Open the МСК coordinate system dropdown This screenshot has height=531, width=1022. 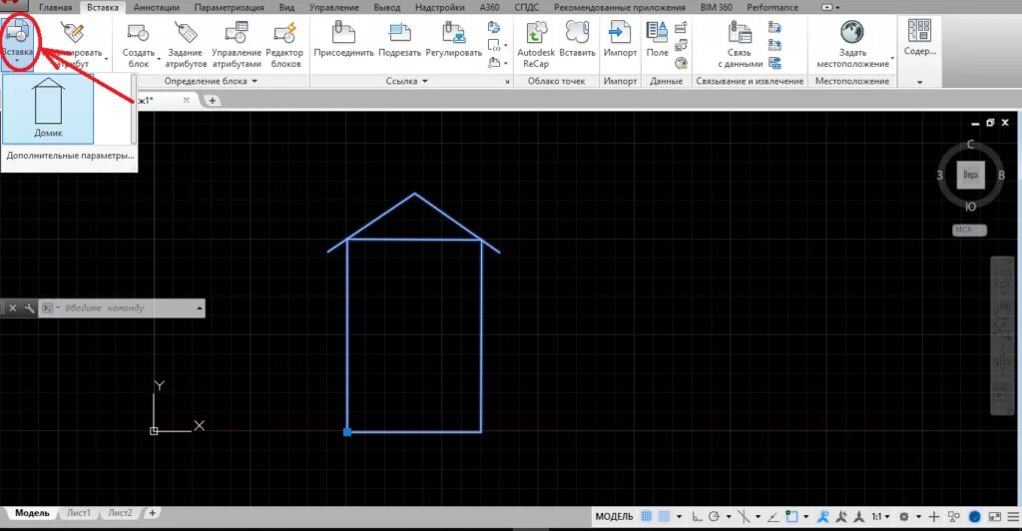[970, 230]
